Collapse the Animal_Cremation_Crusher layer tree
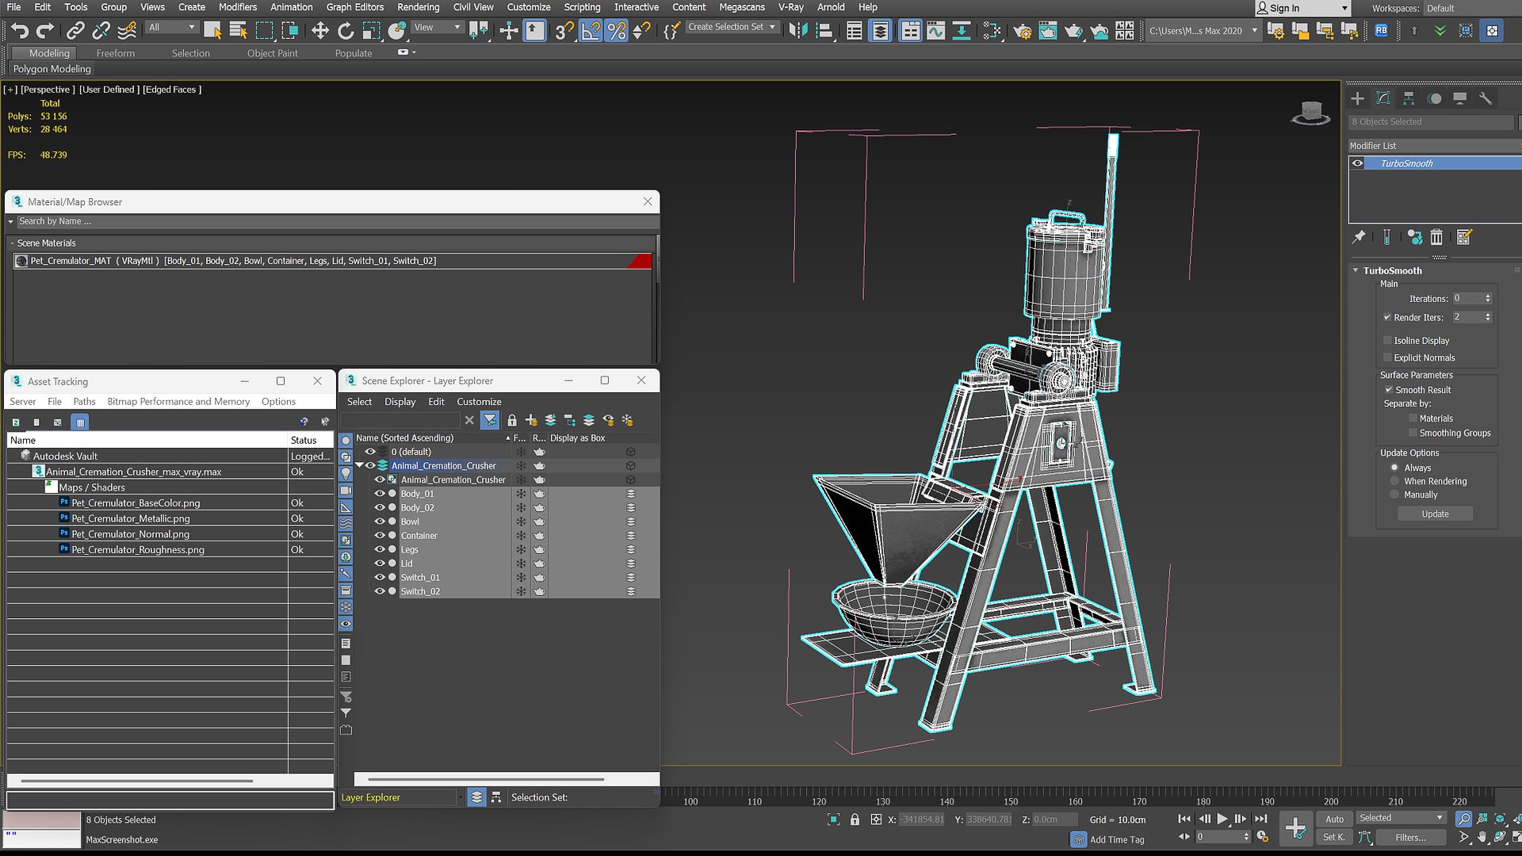 click(359, 465)
